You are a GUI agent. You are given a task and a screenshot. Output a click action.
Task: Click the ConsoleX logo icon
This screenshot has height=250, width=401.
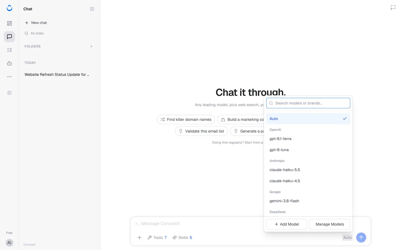point(9,8)
